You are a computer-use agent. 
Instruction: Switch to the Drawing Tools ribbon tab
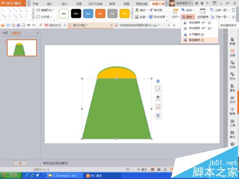tap(158, 4)
